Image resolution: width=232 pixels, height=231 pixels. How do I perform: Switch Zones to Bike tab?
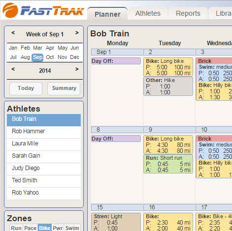[45, 228]
